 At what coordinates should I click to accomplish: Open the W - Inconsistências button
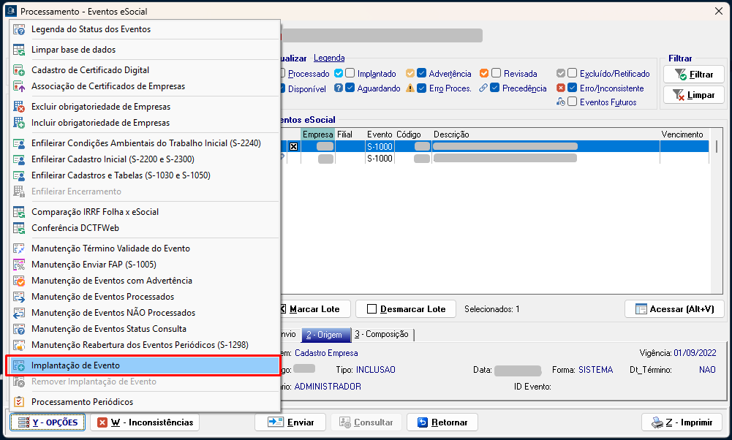pyautogui.click(x=145, y=422)
